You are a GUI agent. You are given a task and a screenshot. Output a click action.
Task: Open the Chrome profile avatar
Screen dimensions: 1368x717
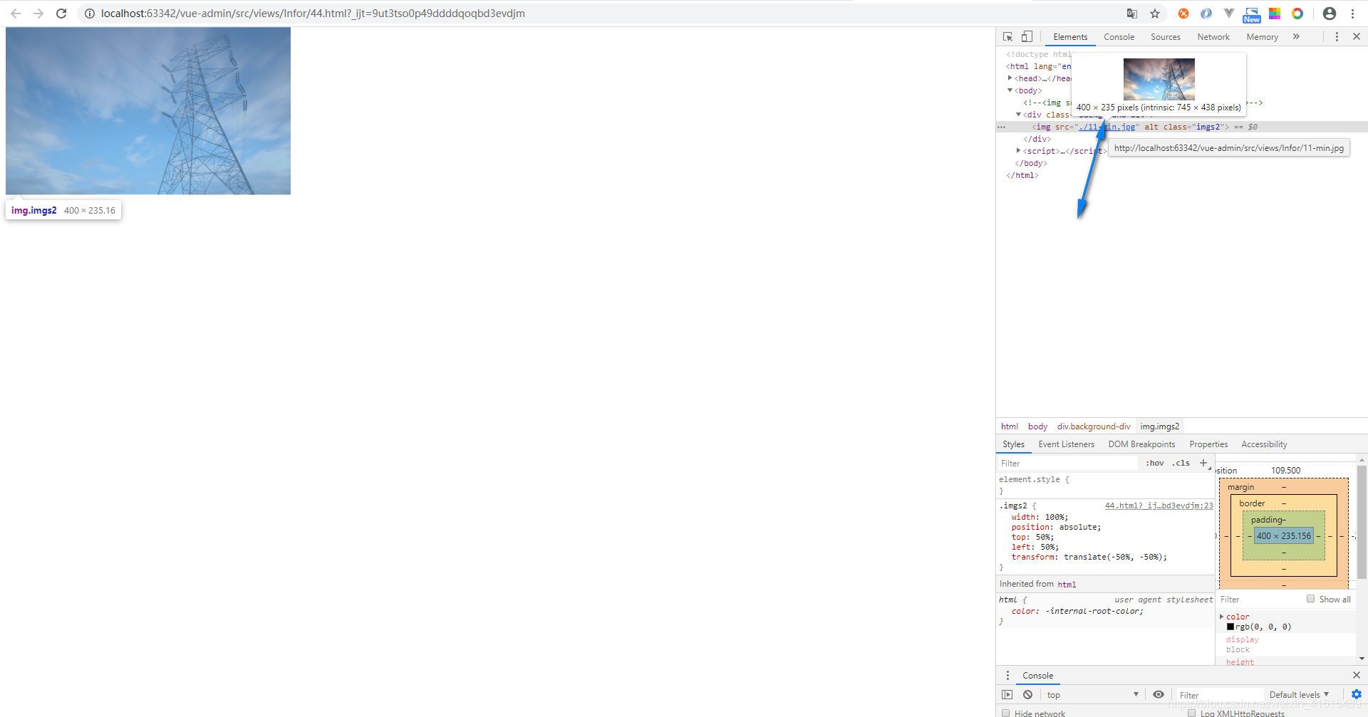click(1330, 14)
